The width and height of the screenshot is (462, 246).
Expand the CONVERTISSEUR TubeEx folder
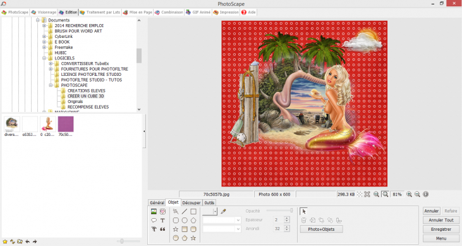pyautogui.click(x=51, y=63)
